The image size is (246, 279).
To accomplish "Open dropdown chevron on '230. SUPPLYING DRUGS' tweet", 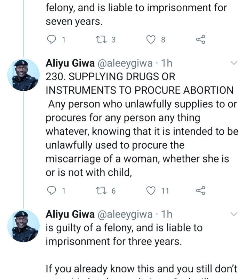I will [234, 63].
